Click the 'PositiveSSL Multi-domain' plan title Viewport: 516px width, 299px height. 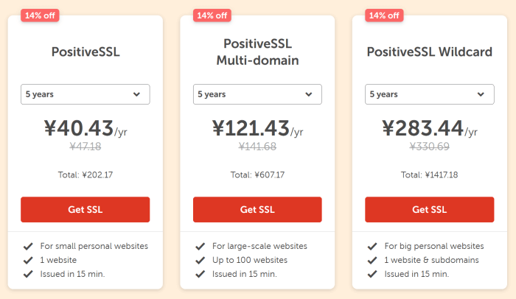(x=257, y=52)
